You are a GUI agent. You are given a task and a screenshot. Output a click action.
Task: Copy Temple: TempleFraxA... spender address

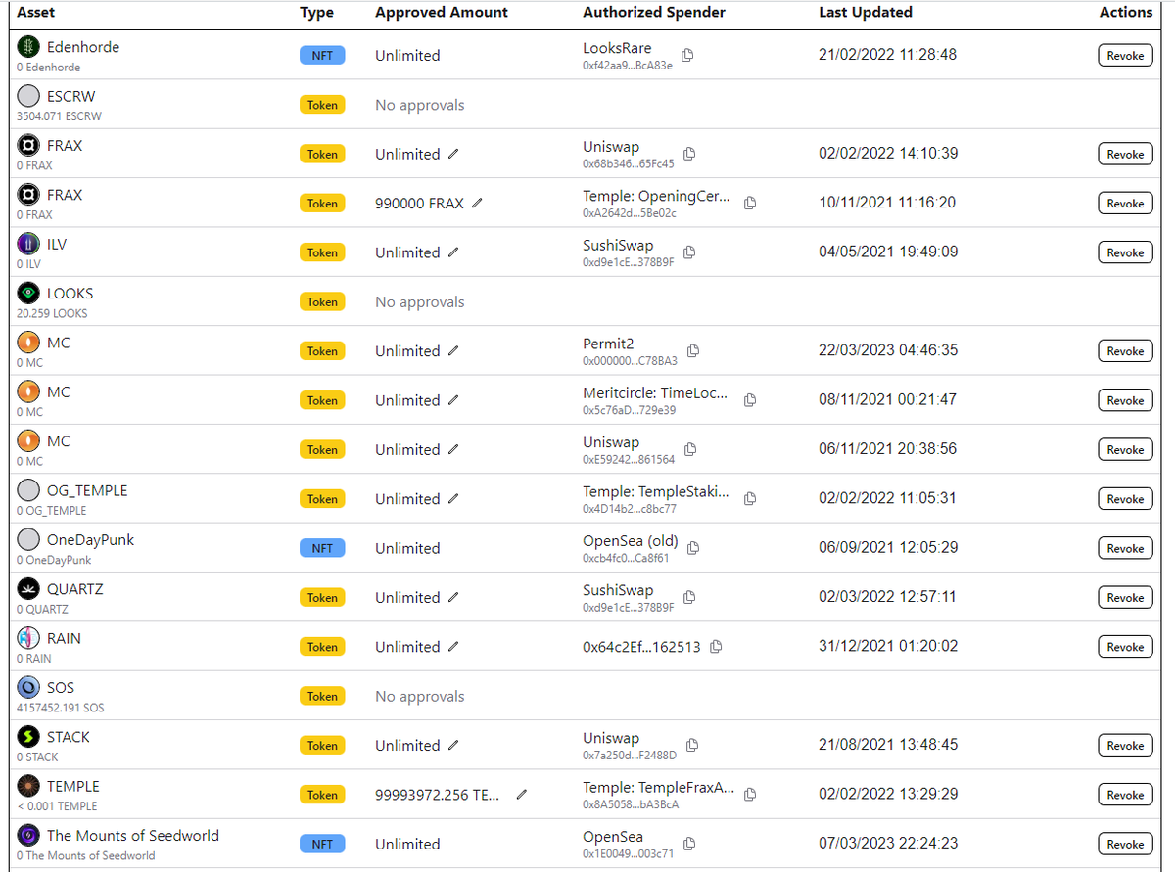[750, 795]
